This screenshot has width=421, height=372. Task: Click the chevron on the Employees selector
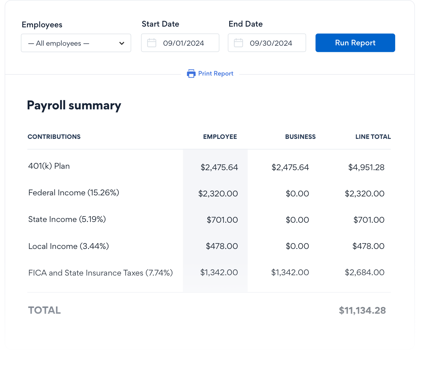pos(122,42)
